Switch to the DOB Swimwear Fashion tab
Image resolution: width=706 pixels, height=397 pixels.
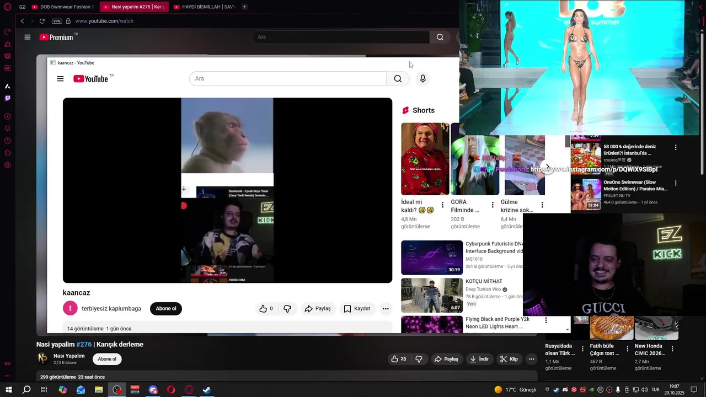coord(62,7)
